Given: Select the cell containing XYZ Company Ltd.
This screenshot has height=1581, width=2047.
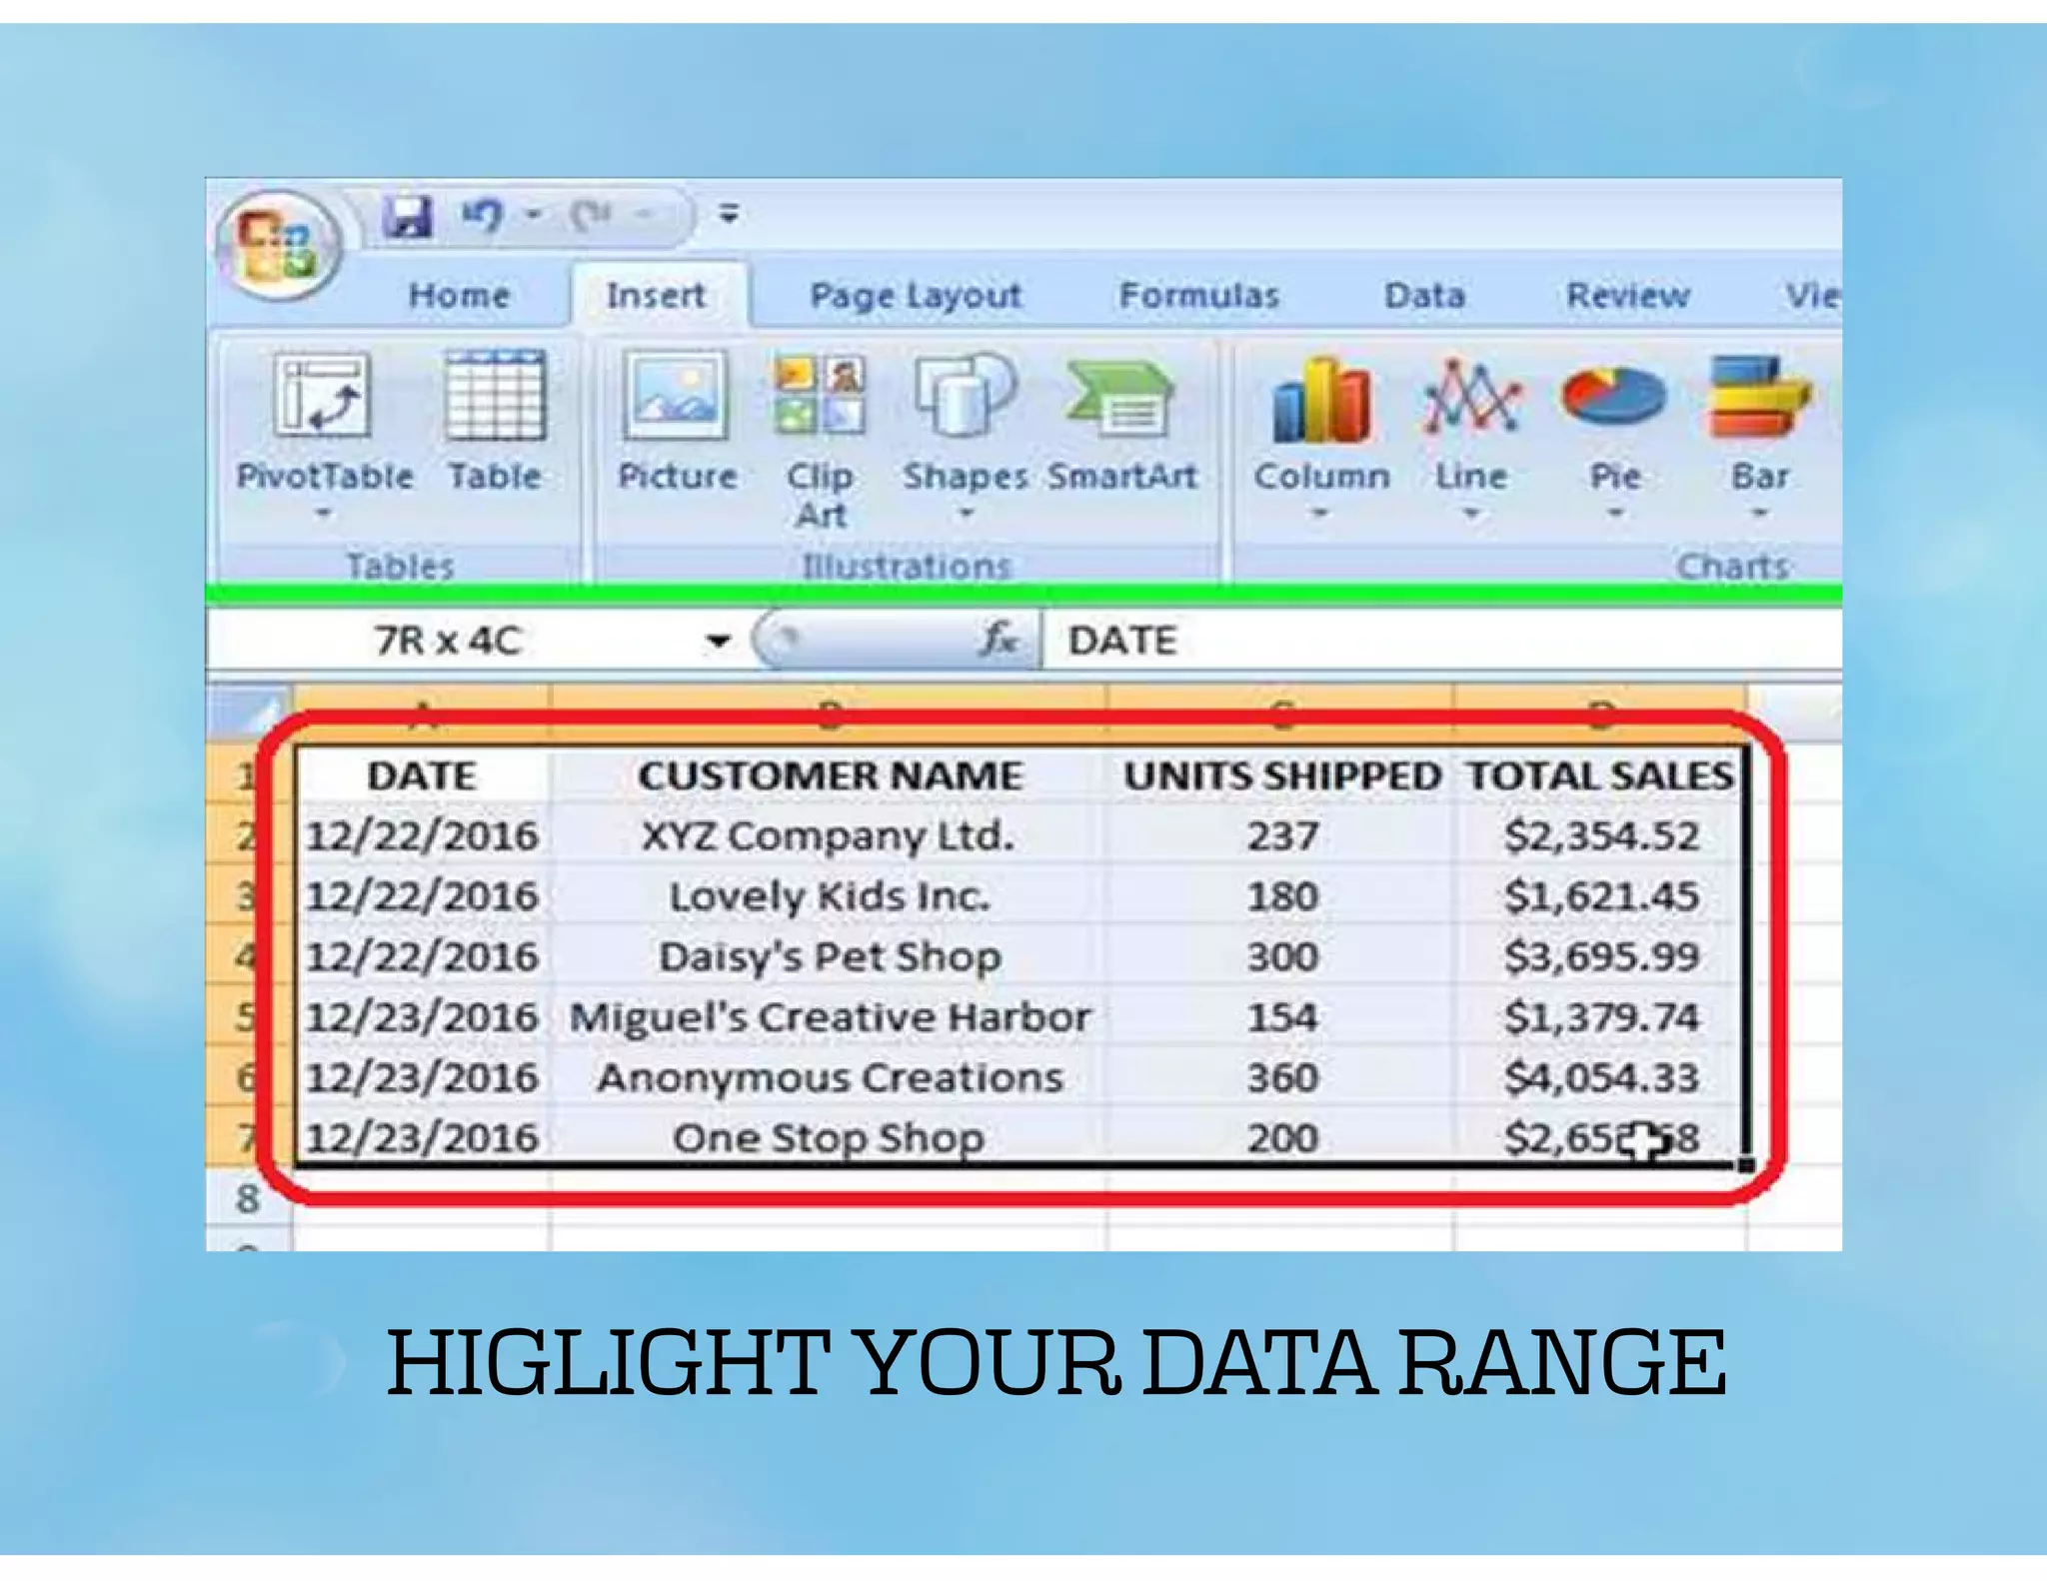Looking at the screenshot, I should point(828,835).
